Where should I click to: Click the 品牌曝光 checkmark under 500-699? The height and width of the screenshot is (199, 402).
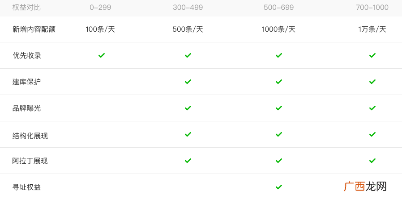(279, 108)
